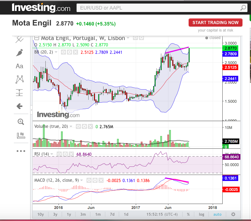Viewport: 251px width, 221px height.
Task: Select the Aa text annotation tool
Action: point(19,66)
